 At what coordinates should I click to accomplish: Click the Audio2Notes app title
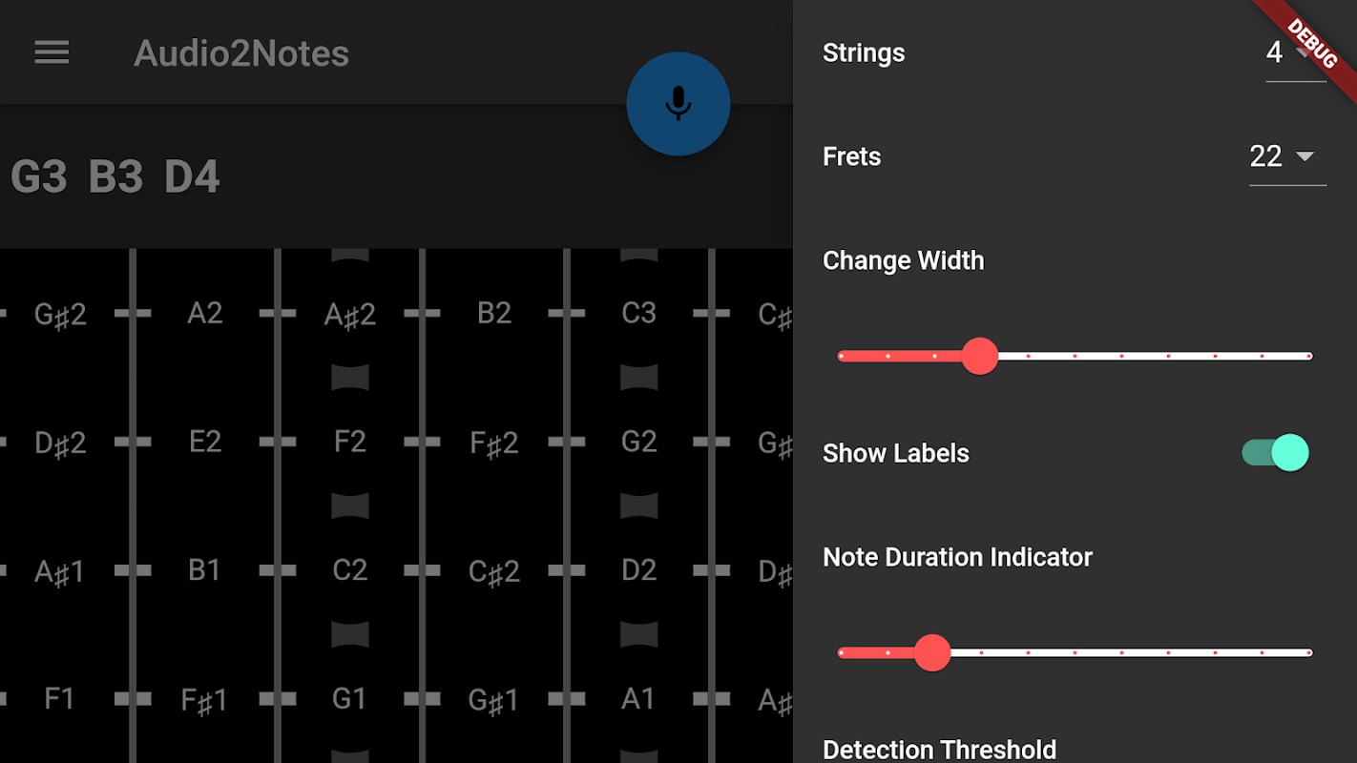(x=241, y=53)
